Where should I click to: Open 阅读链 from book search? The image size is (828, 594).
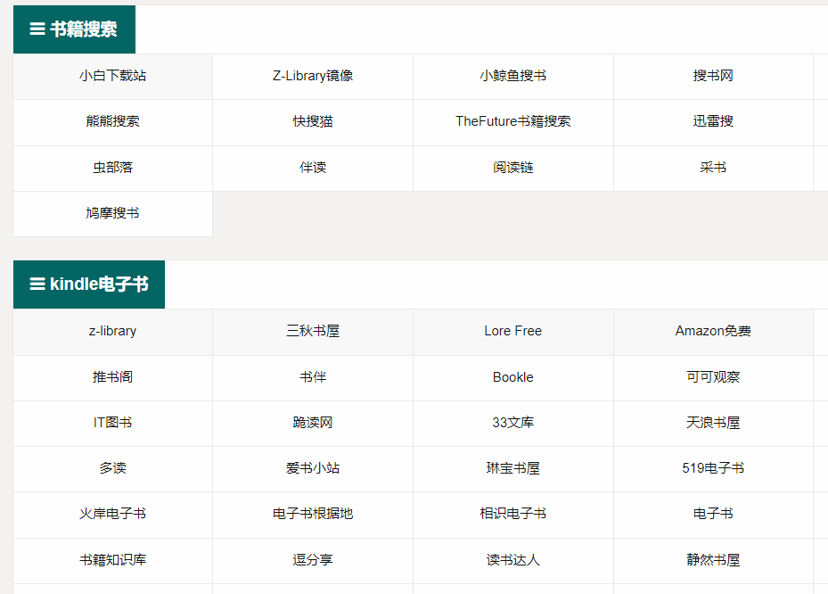[512, 168]
